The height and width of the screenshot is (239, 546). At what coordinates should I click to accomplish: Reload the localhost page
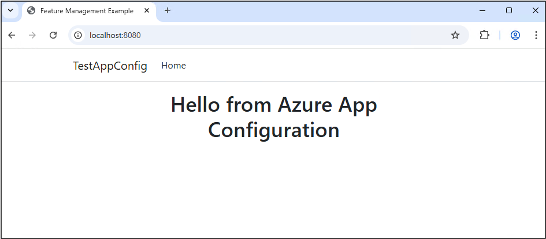tap(53, 35)
